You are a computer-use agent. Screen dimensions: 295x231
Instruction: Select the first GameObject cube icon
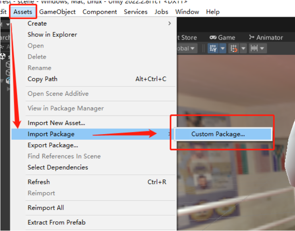coord(8,65)
